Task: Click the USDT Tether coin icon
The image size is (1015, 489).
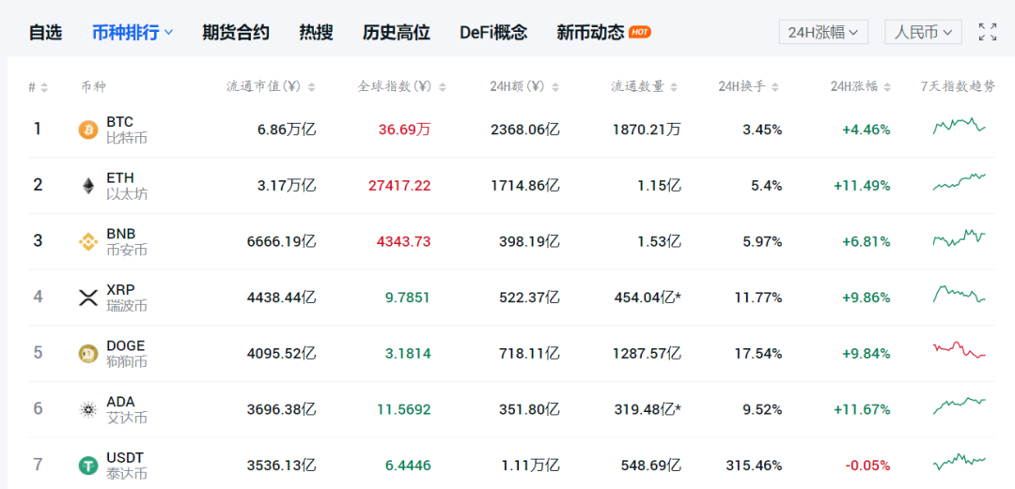Action: coord(87,466)
